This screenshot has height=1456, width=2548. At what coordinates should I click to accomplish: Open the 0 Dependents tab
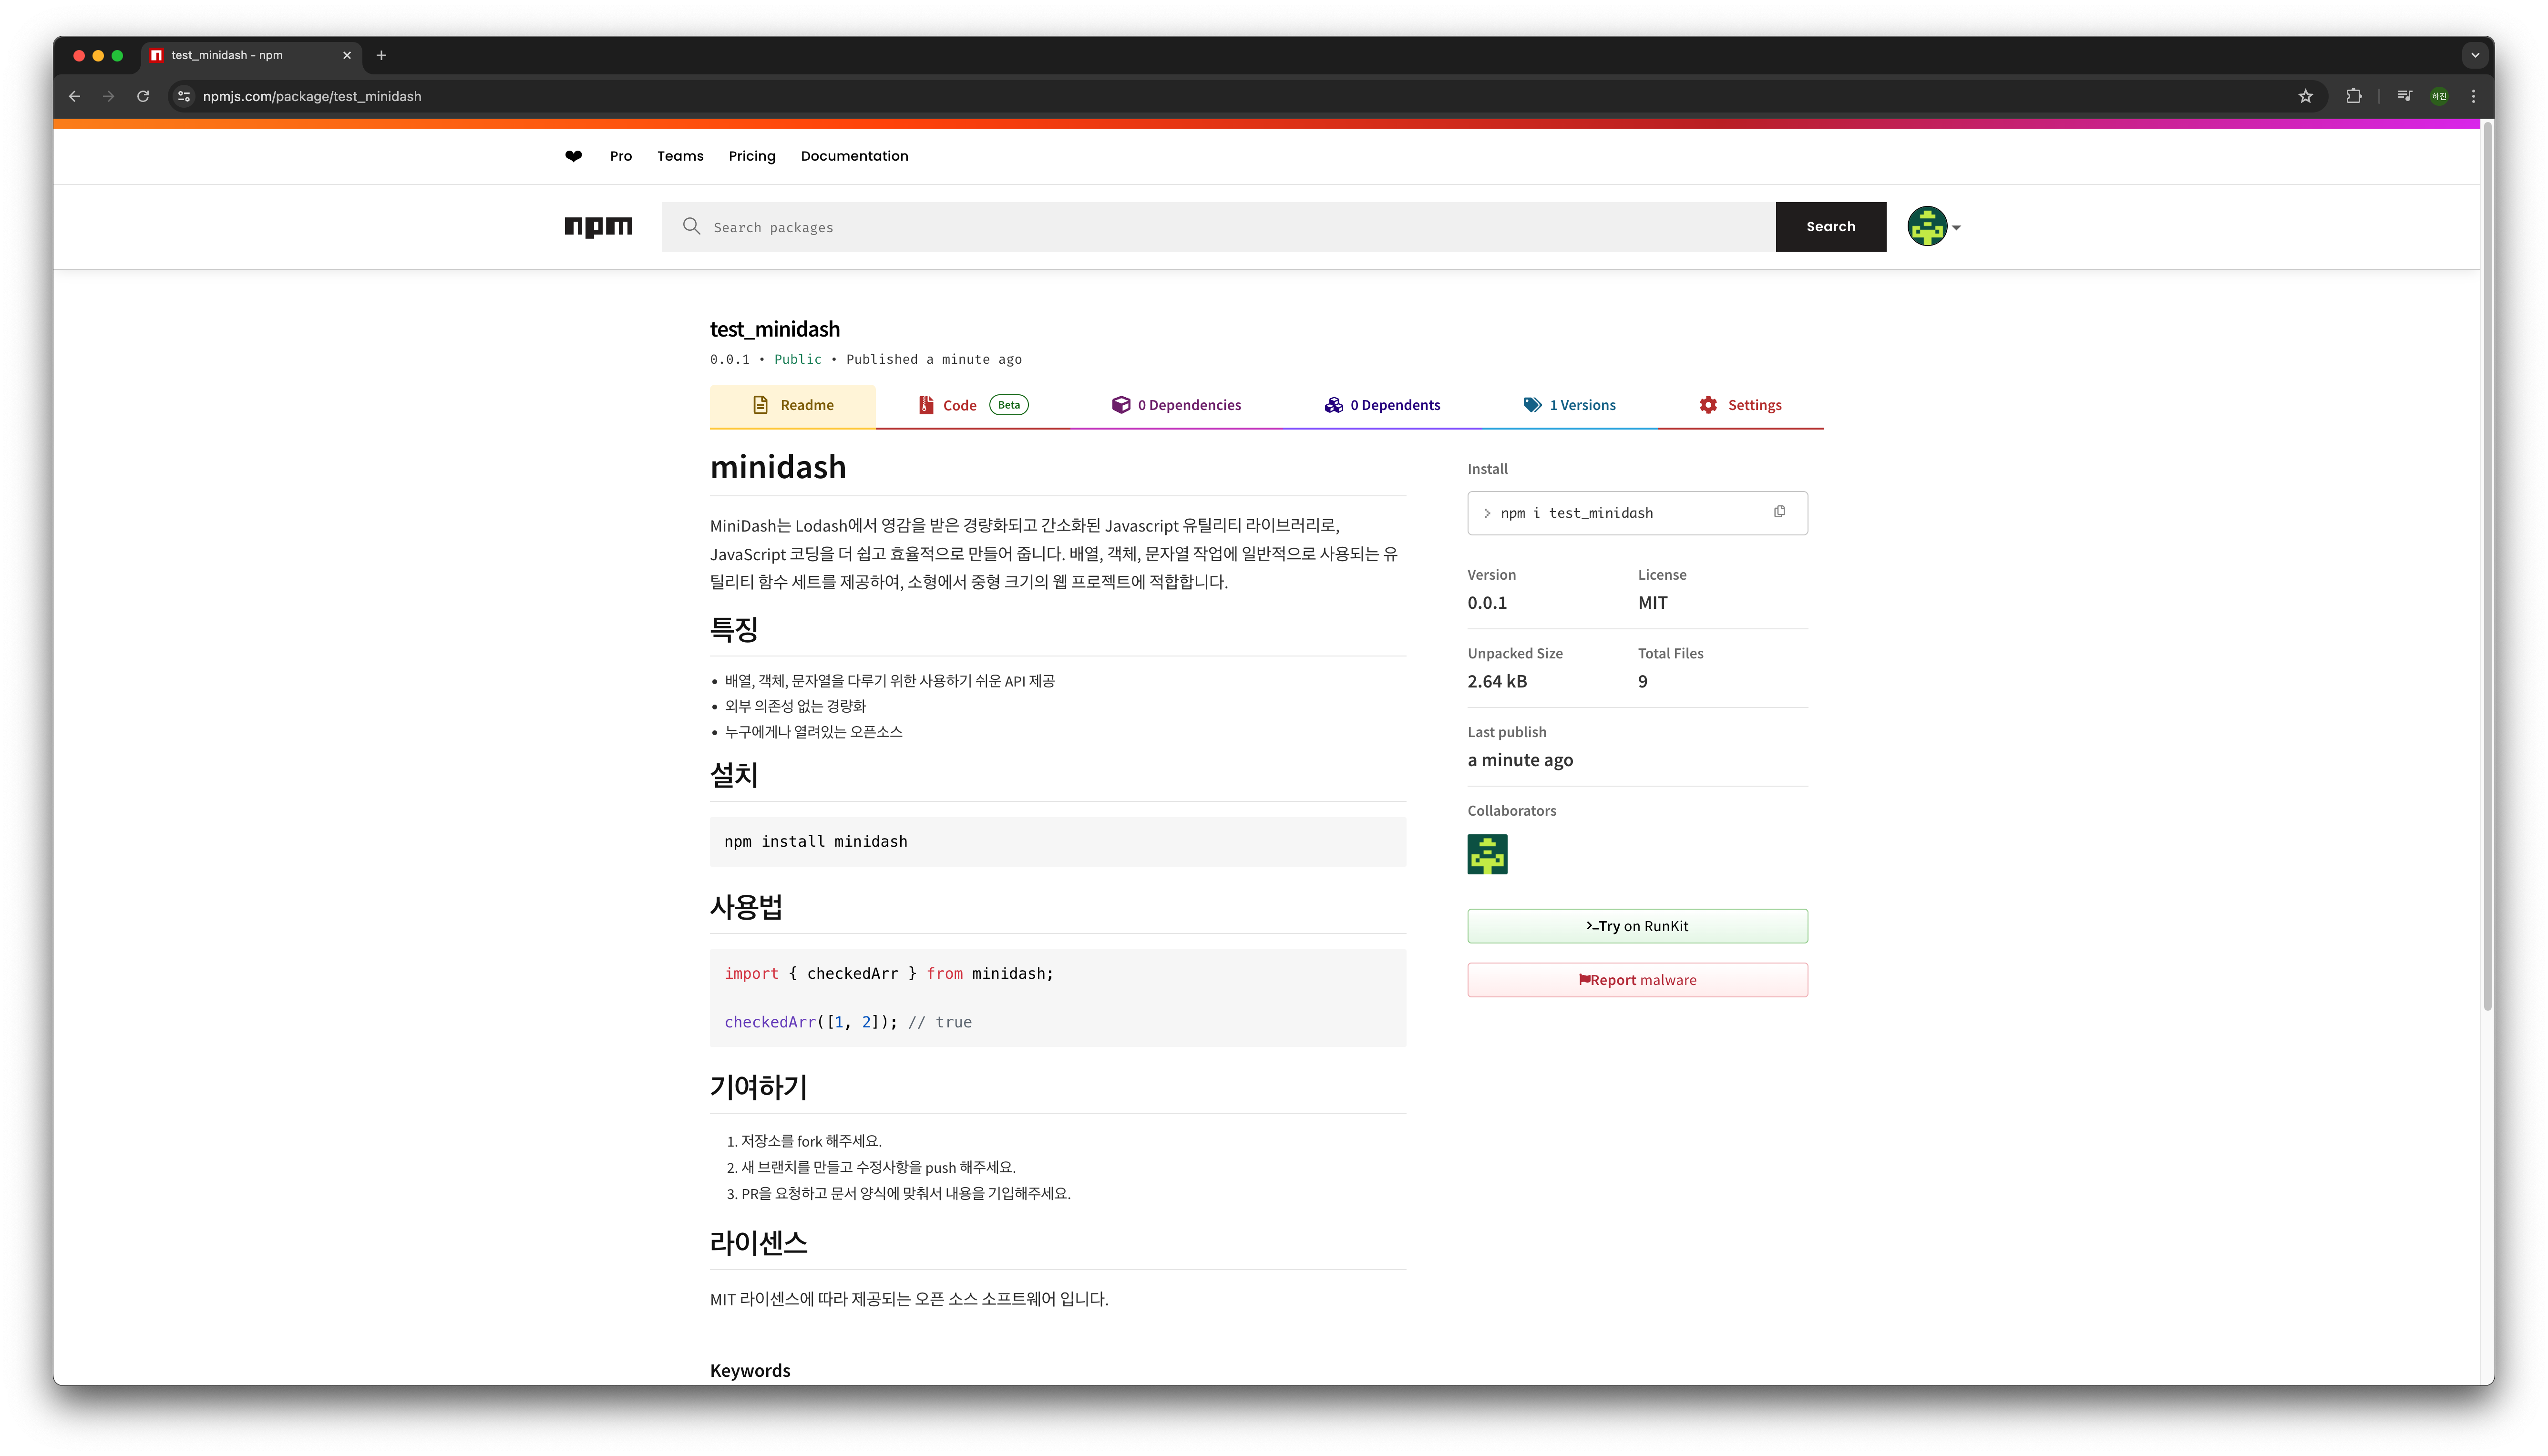[x=1382, y=406]
